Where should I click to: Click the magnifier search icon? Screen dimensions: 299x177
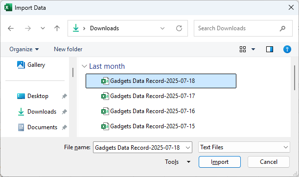282,28
